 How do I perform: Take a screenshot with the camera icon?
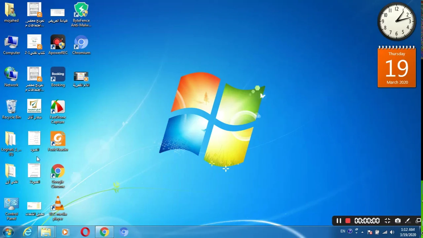pos(398,221)
